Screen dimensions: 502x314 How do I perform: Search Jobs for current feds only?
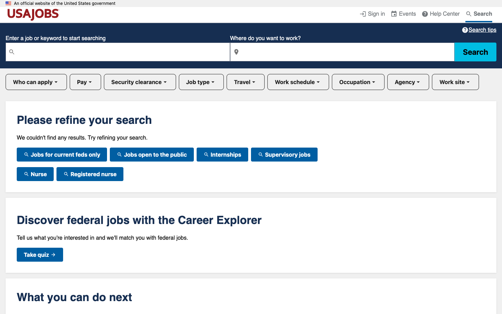(62, 155)
